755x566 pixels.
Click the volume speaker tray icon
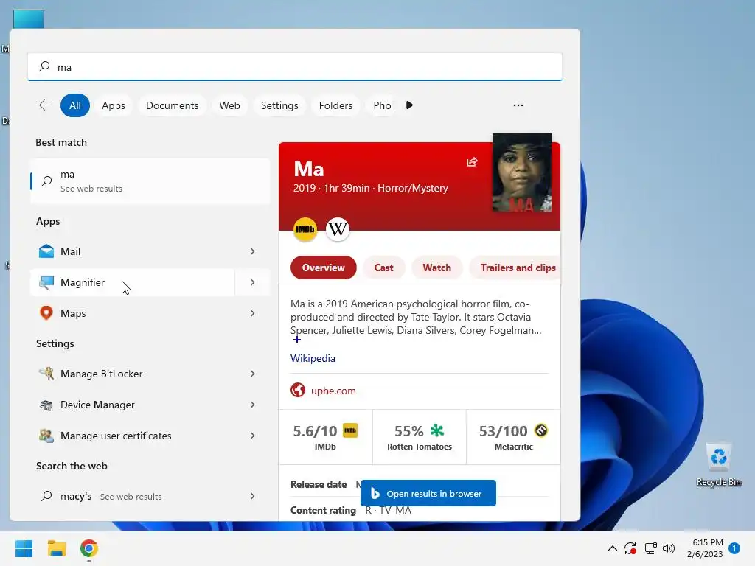(668, 548)
